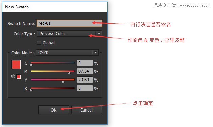Image resolution: width=213 pixels, height=127 pixels.
Task: Click the M magenta slider track
Action: 53,71
